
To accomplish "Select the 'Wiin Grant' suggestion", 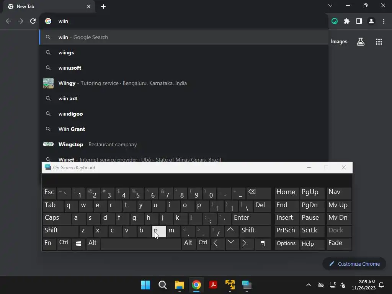I will click(184, 129).
